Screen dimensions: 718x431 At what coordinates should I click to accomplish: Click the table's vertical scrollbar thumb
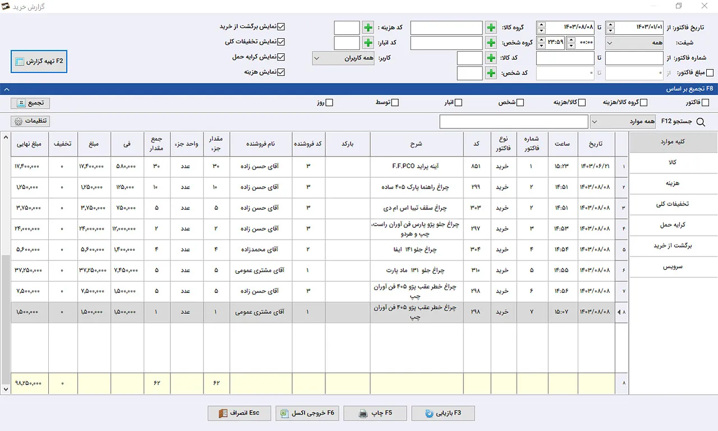coord(6,319)
